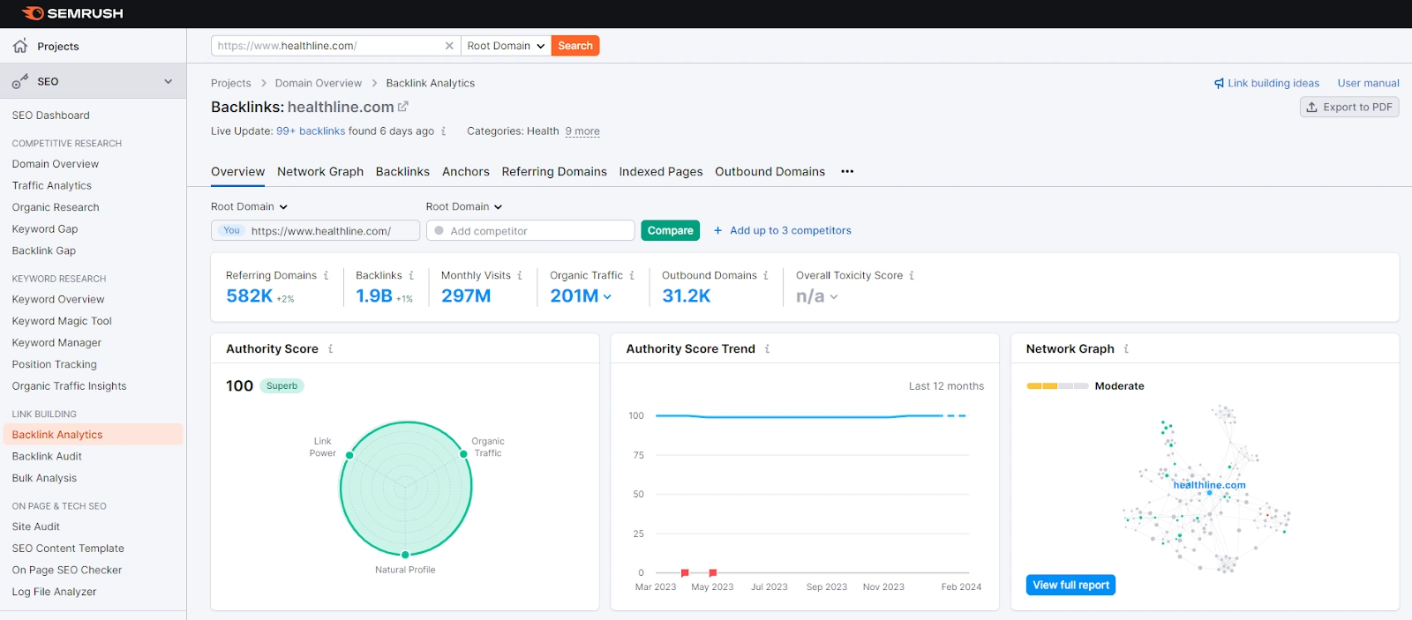
Task: Click Organic Traffic point on radar chart
Action: pos(463,454)
